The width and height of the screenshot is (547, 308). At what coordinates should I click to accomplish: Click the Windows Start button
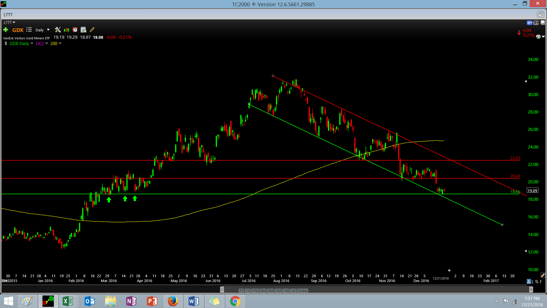point(8,301)
